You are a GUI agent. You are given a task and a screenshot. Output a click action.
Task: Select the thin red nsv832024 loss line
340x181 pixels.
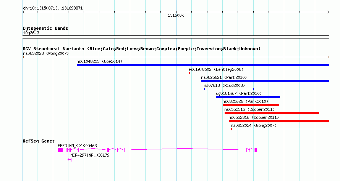click(280, 129)
